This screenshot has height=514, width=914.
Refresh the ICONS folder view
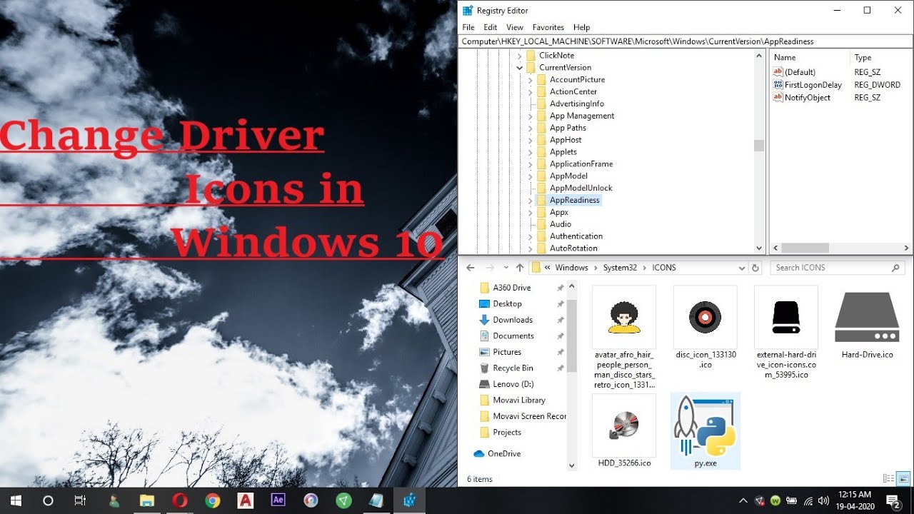755,268
